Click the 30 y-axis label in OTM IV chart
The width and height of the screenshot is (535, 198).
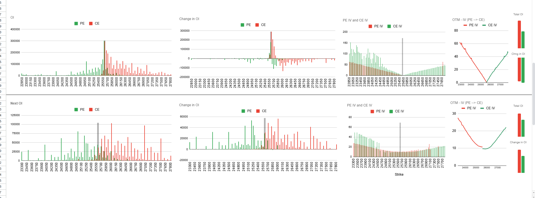tap(454, 114)
